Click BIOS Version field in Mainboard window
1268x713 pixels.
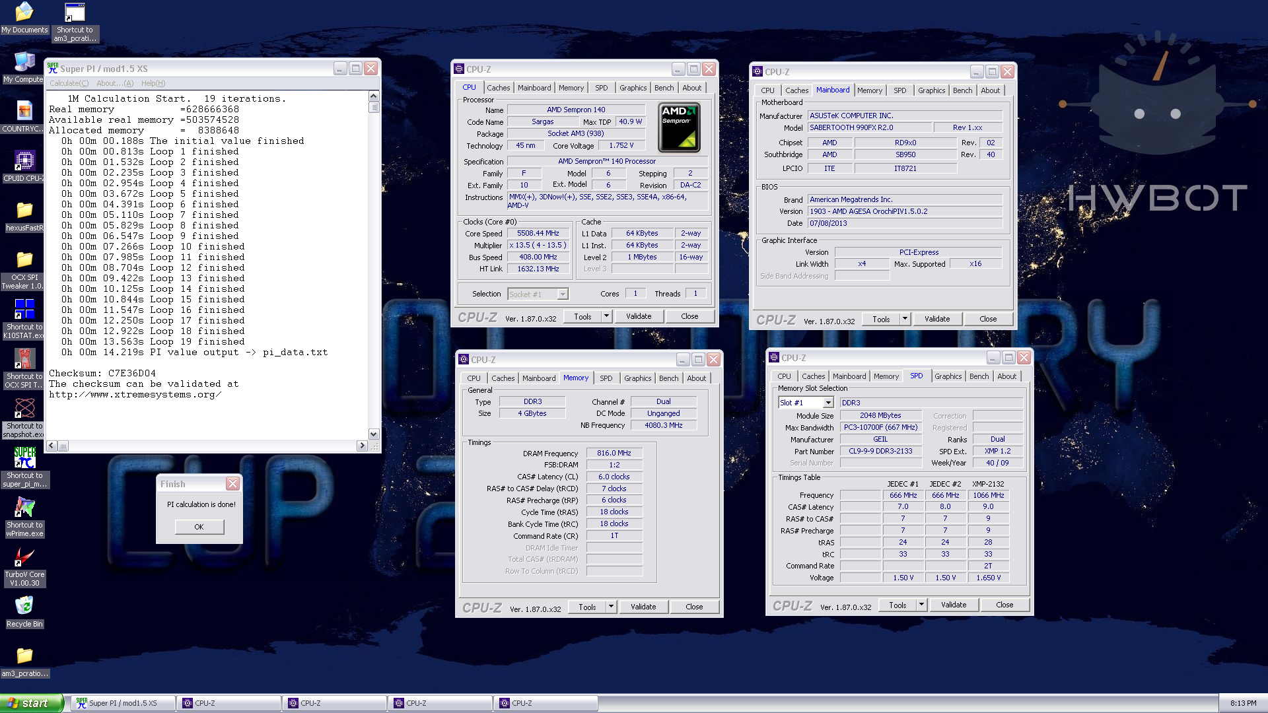[x=905, y=211]
